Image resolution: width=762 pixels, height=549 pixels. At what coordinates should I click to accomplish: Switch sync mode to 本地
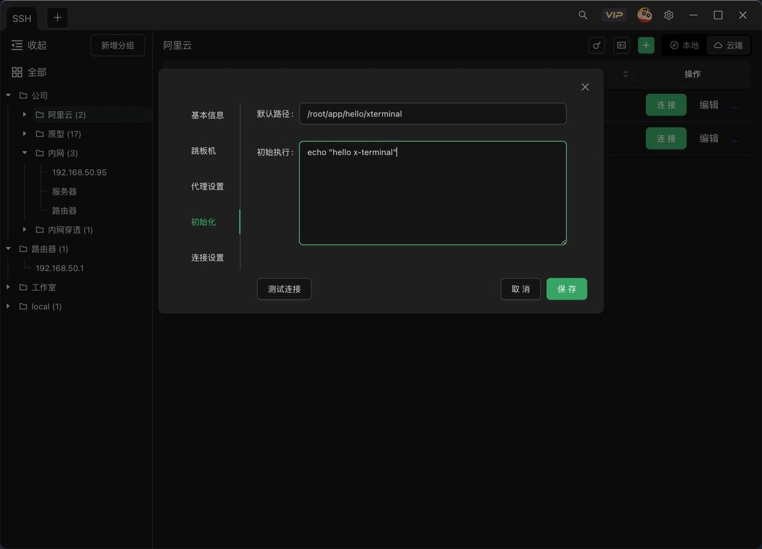tap(684, 45)
